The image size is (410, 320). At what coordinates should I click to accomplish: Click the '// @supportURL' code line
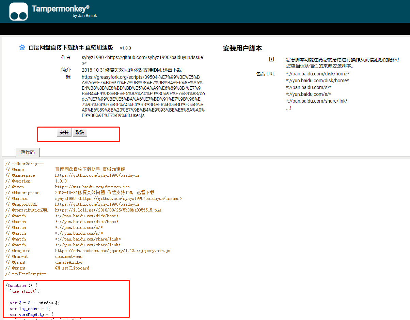pos(72,204)
